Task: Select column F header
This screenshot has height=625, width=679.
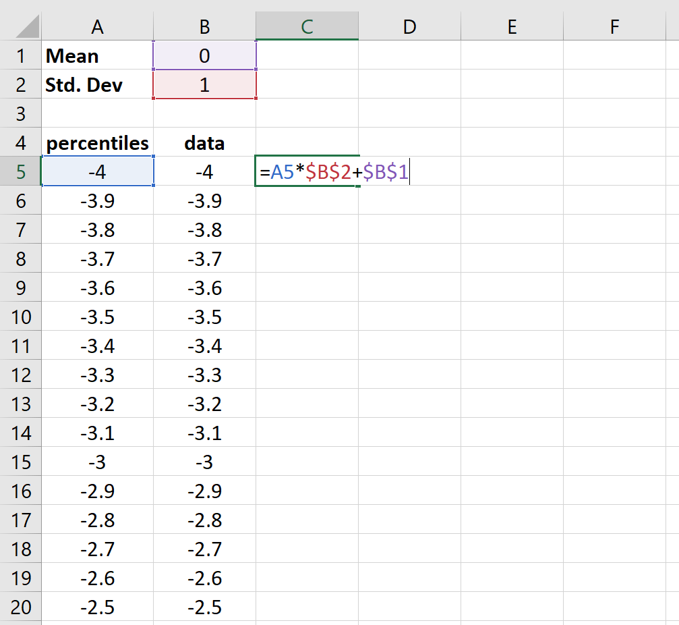Action: click(614, 27)
